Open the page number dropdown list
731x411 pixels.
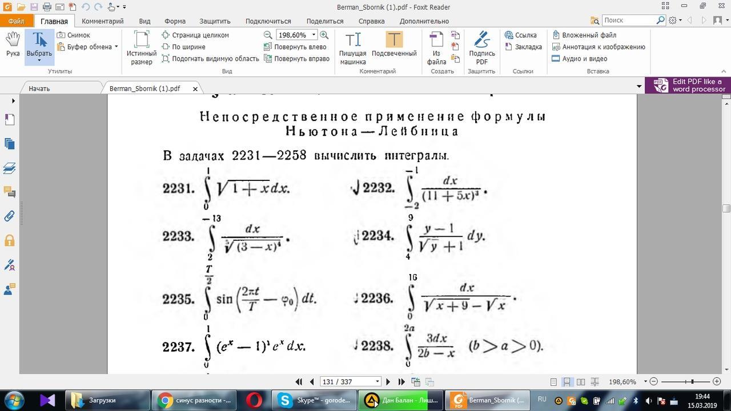coord(377,381)
